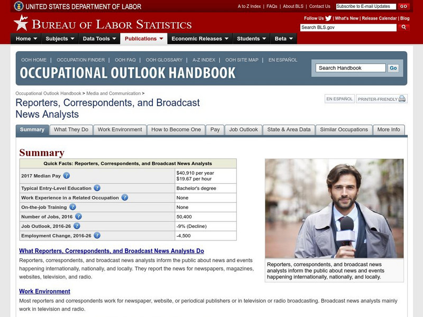Click help icon next to Job Outlook, 2016-26

(77, 226)
